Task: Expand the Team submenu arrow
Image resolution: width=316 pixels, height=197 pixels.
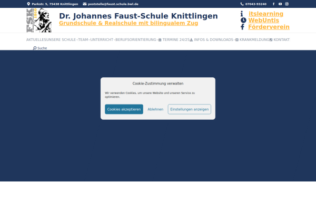Action: 90,40
